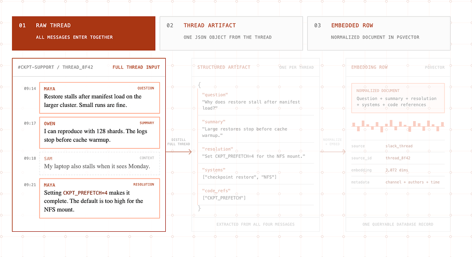
Task: Click the "code_refs" JSON key
Action: 216,191
